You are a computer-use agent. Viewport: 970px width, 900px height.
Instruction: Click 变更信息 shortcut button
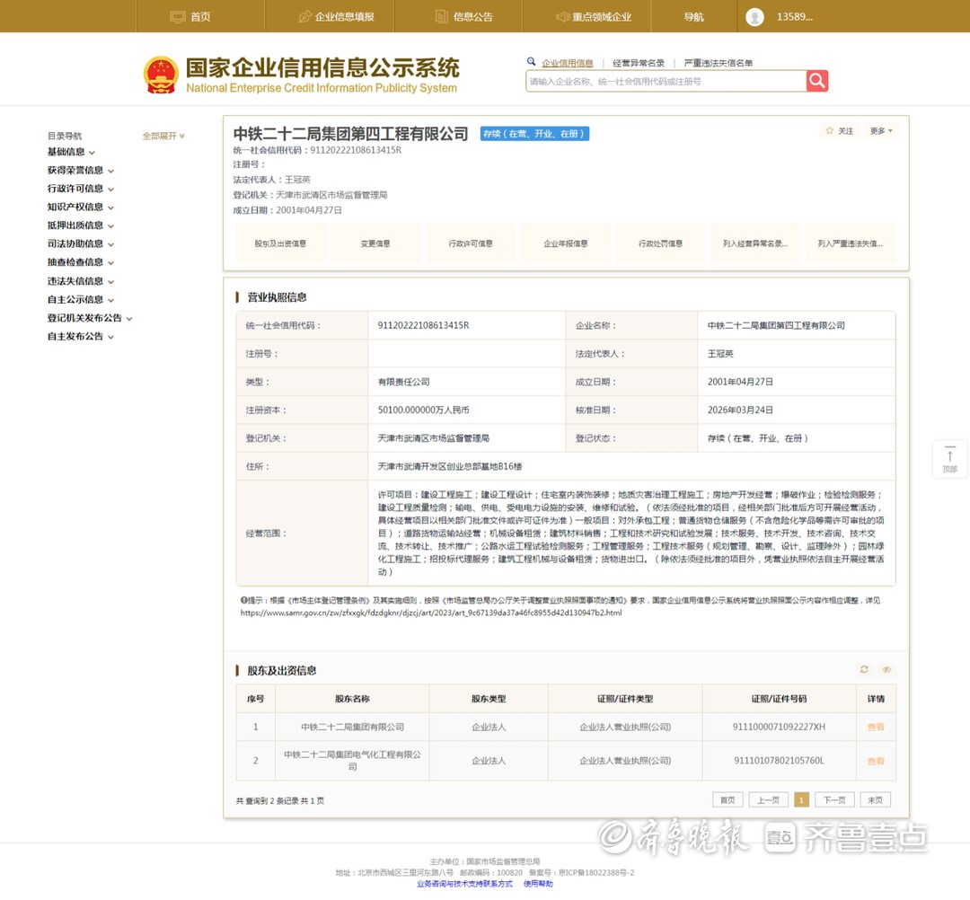[x=375, y=243]
